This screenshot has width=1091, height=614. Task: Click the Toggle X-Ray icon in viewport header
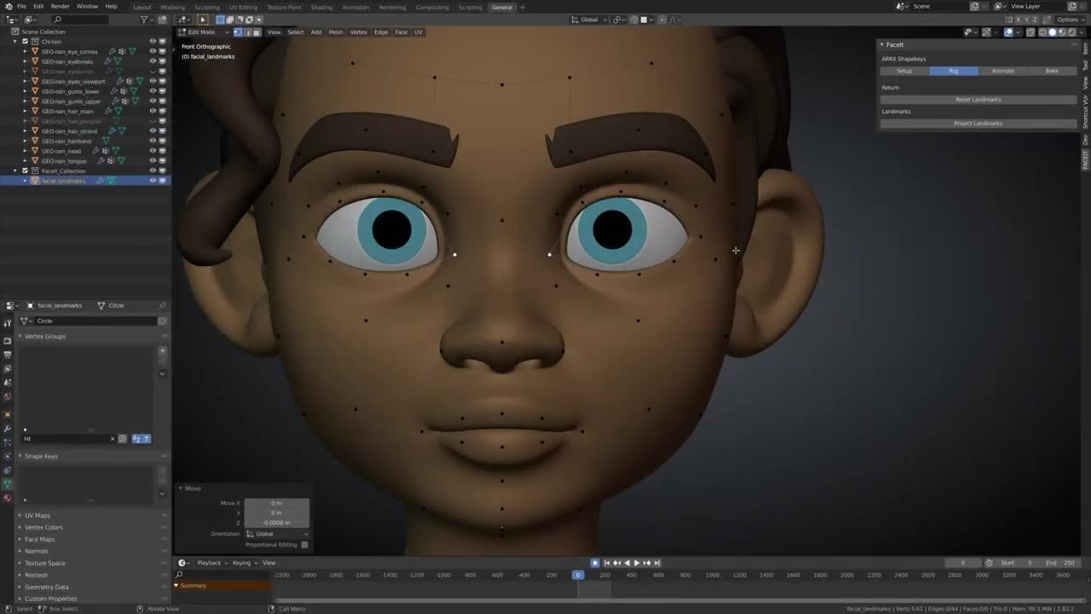point(1030,32)
